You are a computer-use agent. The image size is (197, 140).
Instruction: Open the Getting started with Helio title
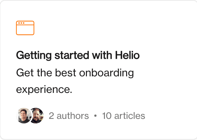[78, 55]
